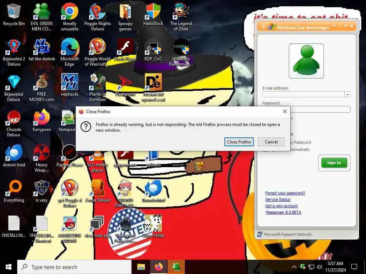
Task: Open 'Forgot your password?' link
Action: point(285,193)
